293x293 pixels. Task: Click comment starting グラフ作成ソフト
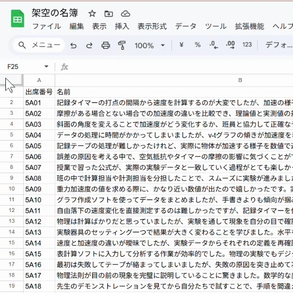coord(174,200)
